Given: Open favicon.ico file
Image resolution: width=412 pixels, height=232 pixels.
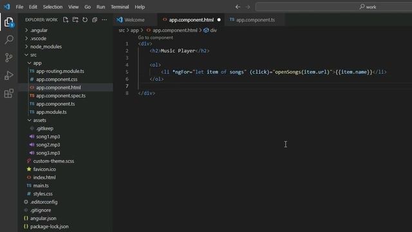Looking at the screenshot, I should tap(44, 169).
